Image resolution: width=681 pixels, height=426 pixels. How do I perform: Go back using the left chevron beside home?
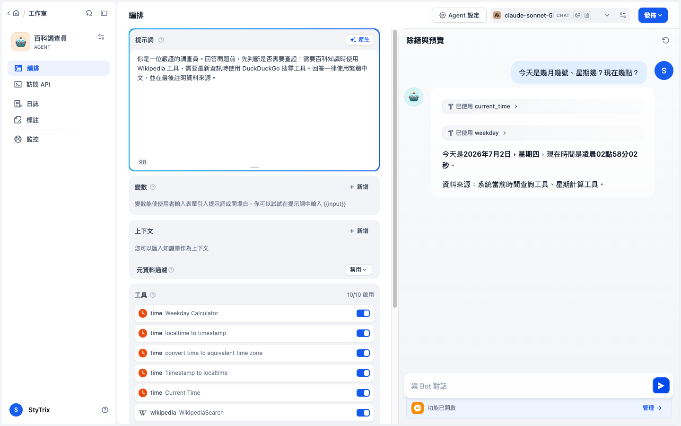(9, 13)
